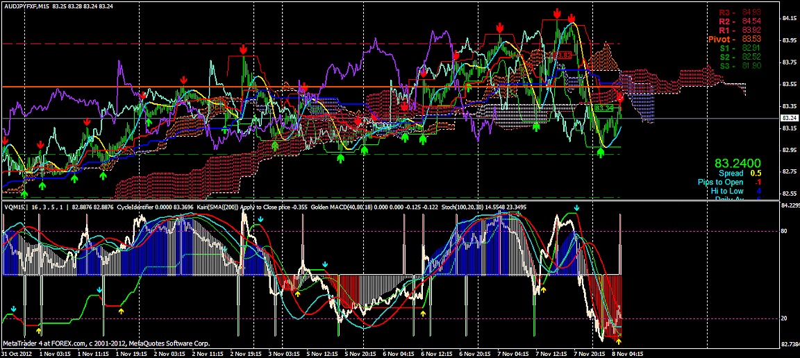This screenshot has height=358, width=800.
Task: Click the Spread value label
Action: [x=731, y=173]
